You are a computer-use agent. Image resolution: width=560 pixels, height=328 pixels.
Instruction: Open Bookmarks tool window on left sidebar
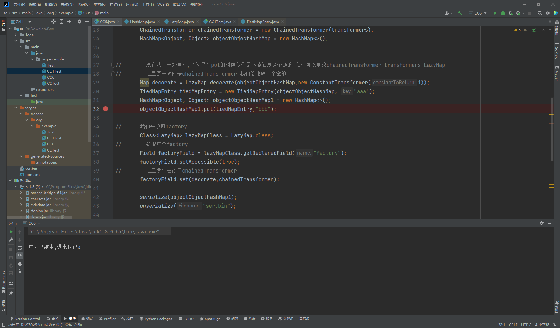(x=3, y=282)
